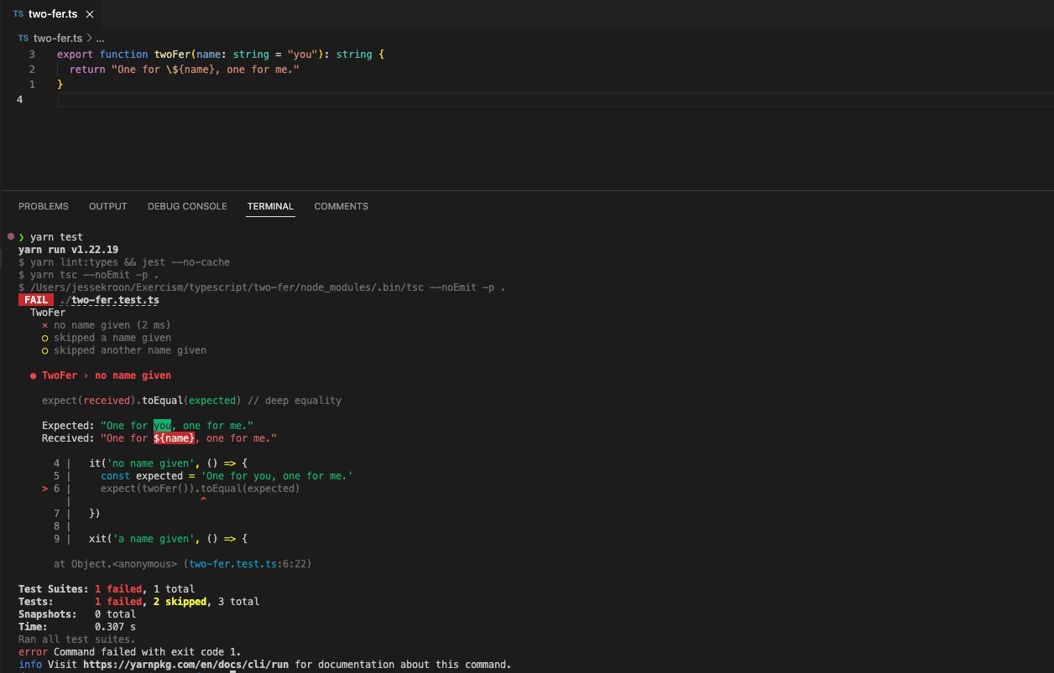This screenshot has width=1054, height=673.
Task: Switch to the OUTPUT panel tab
Action: point(108,206)
